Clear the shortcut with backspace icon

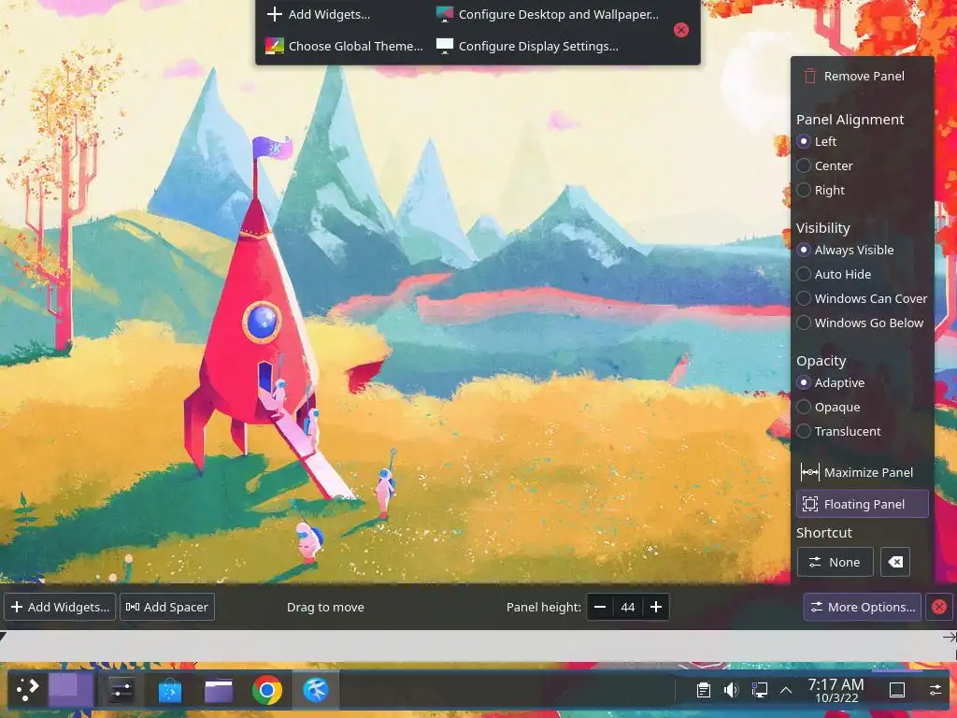pos(895,562)
